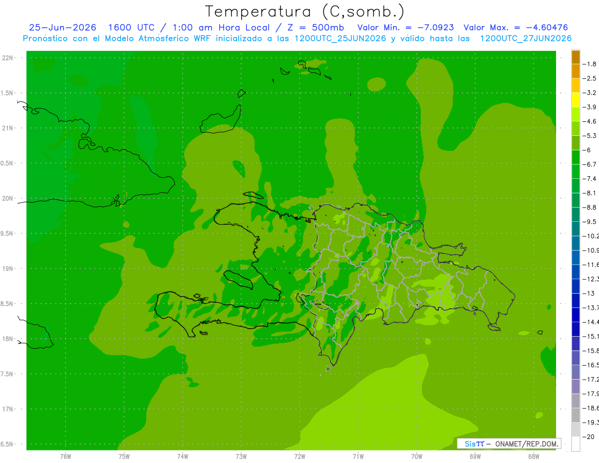The image size is (599, 463).
Task: Click the -6.7 colorbar label
Action: 591,164
